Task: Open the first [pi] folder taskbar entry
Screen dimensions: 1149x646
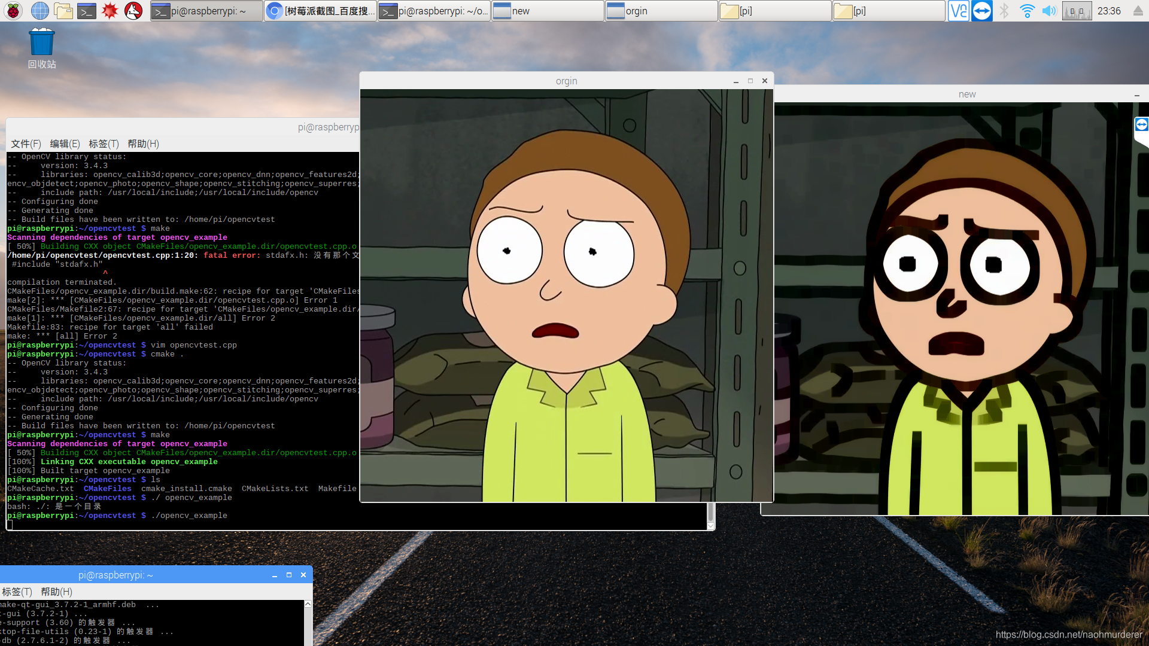Action: click(x=775, y=11)
